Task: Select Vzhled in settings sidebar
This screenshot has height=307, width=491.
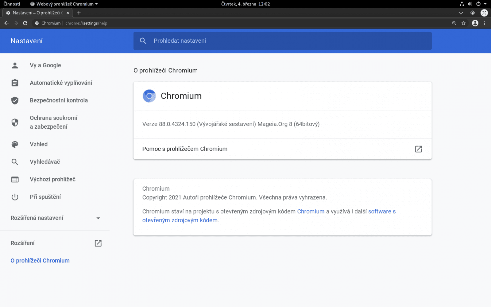Action: point(39,144)
